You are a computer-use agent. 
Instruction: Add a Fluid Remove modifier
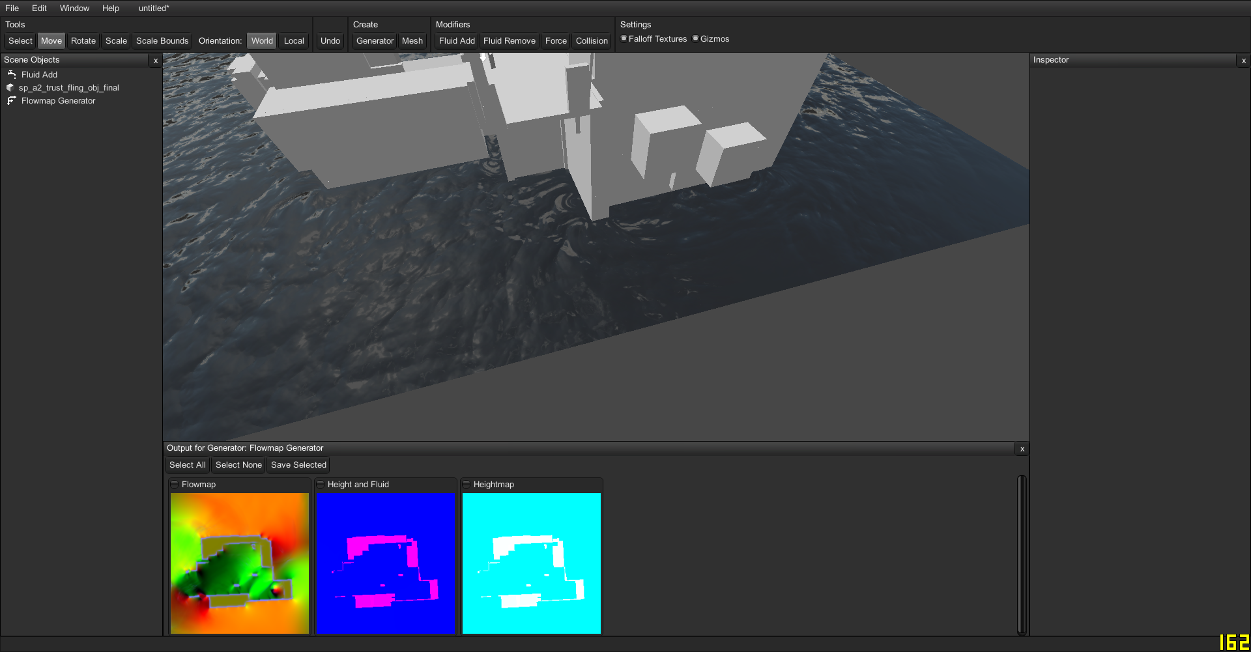click(x=510, y=40)
